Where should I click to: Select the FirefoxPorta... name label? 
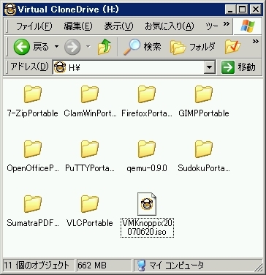147,113
